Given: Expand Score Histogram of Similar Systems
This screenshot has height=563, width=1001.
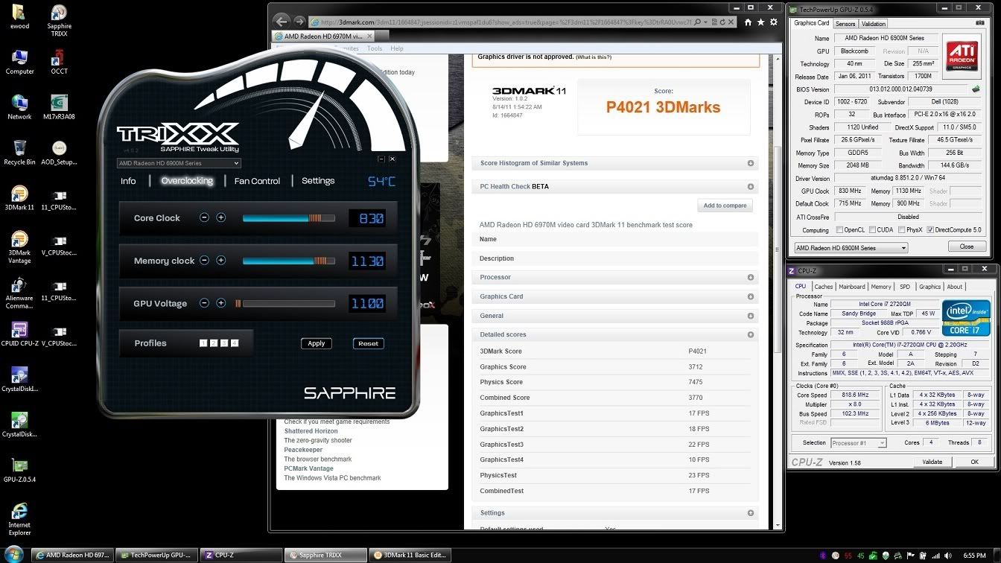Looking at the screenshot, I should click(751, 163).
